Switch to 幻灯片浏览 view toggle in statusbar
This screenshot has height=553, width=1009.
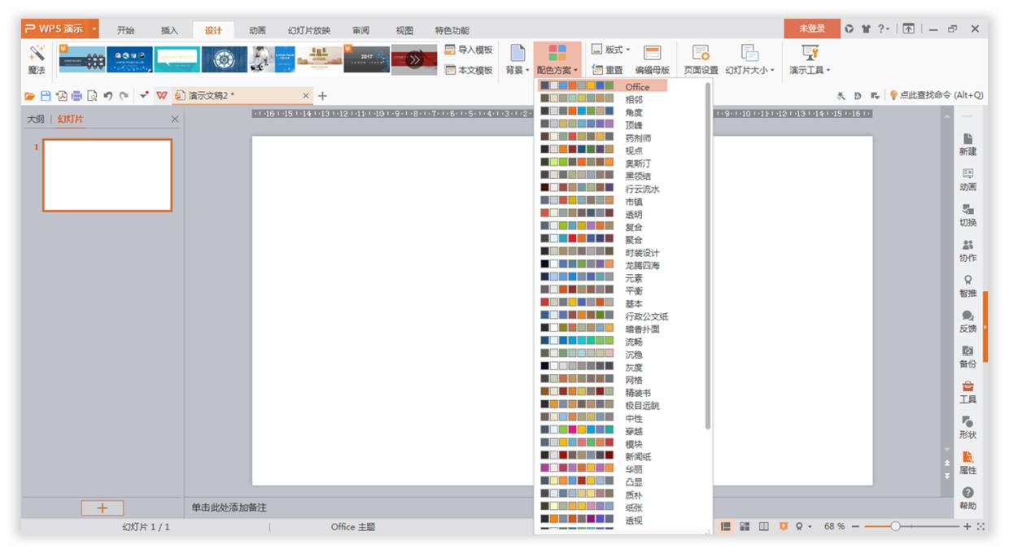[x=745, y=526]
